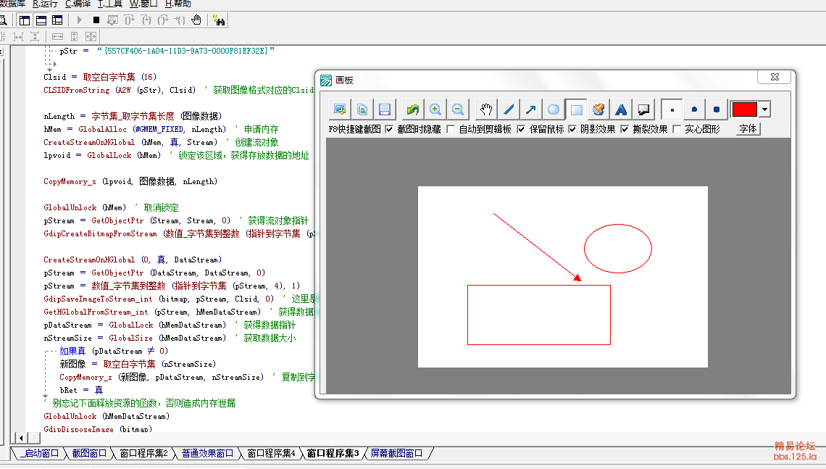The image size is (826, 469).
Task: Click the zoom in magnifier in 画板
Action: point(435,109)
